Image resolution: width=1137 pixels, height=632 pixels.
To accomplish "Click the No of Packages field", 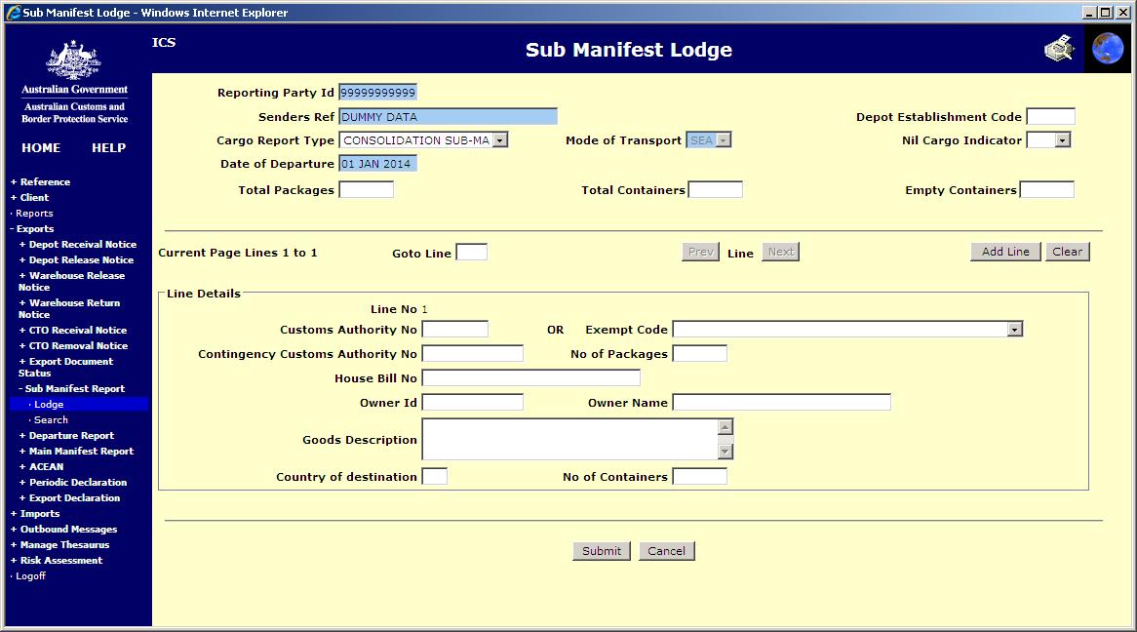I will pyautogui.click(x=700, y=354).
